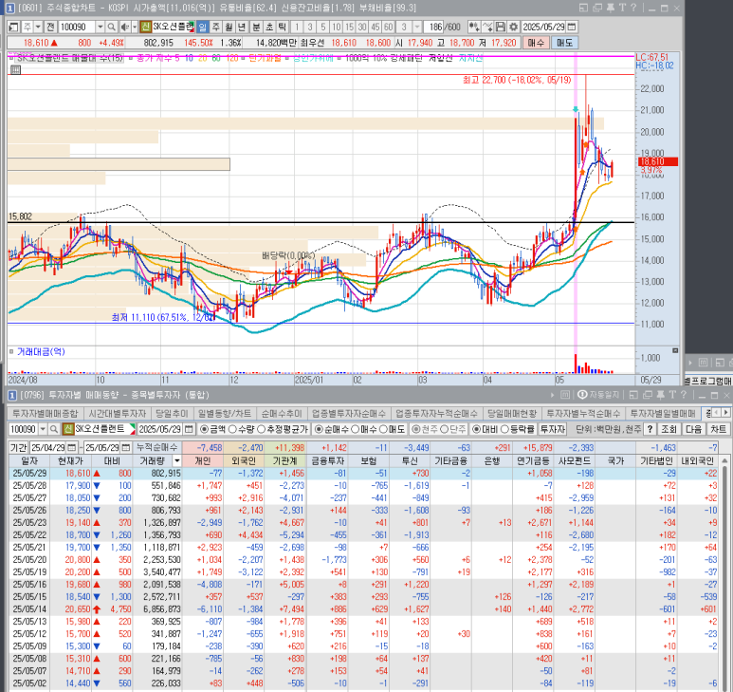Screen dimensions: 733x692
Task: Click the T font icon in investor panel title bar
Action: 671,395
